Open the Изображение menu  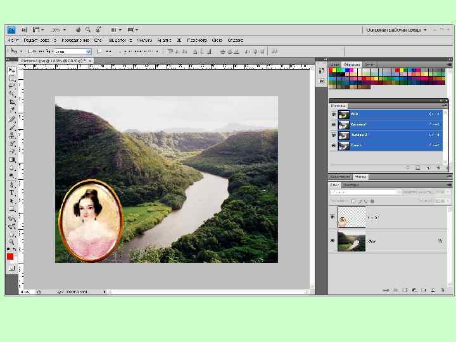click(75, 40)
